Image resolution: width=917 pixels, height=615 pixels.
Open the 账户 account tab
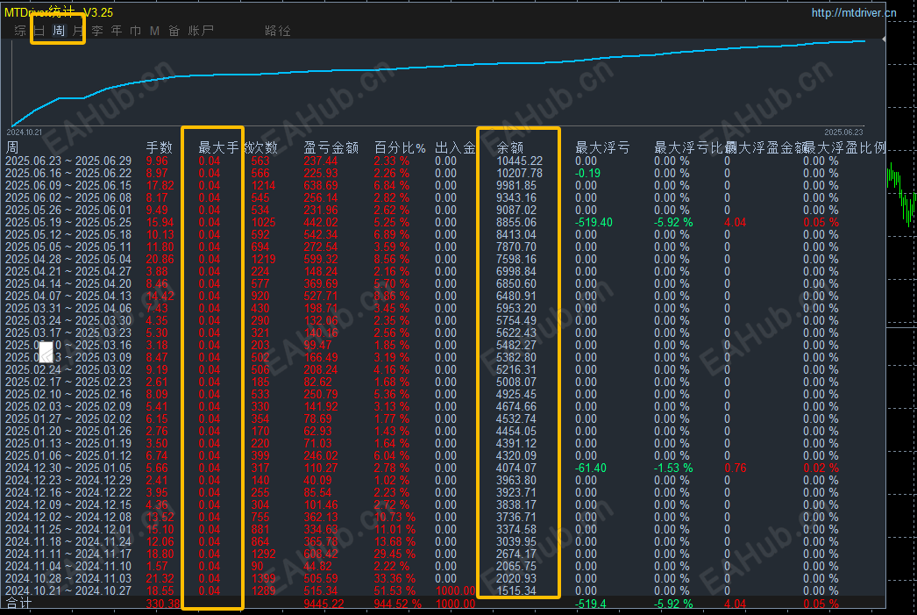coord(201,31)
